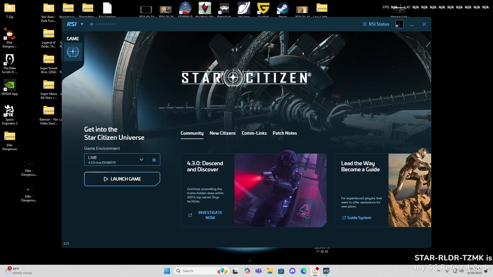The image size is (493, 277).
Task: Switch to the Community tab
Action: 192,133
